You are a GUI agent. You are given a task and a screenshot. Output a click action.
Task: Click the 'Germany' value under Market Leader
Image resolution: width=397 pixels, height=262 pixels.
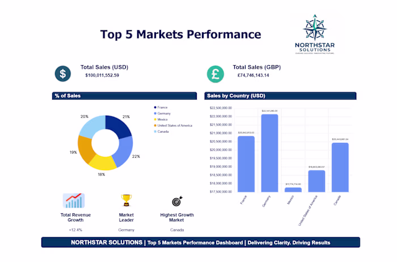[x=126, y=230]
